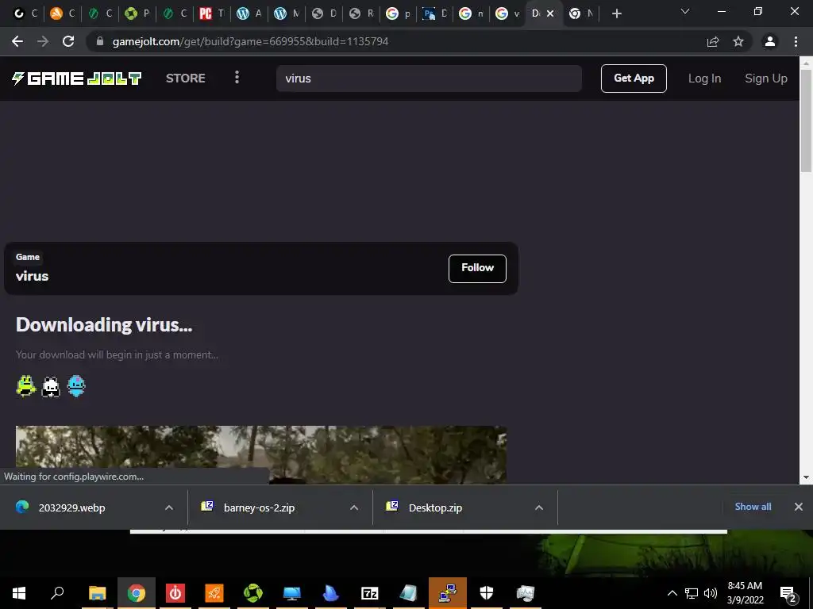Bookmark this page with the star

click(738, 41)
